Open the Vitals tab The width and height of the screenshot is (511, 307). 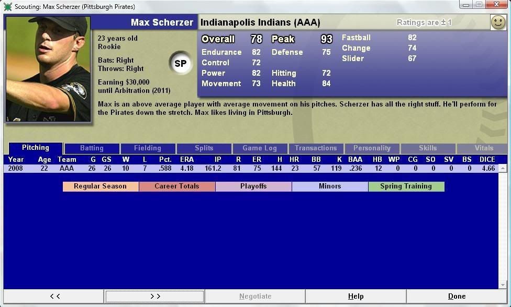tap(484, 148)
